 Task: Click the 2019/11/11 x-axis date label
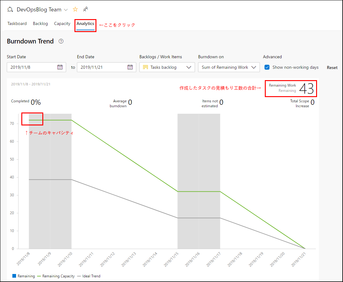click(86, 259)
